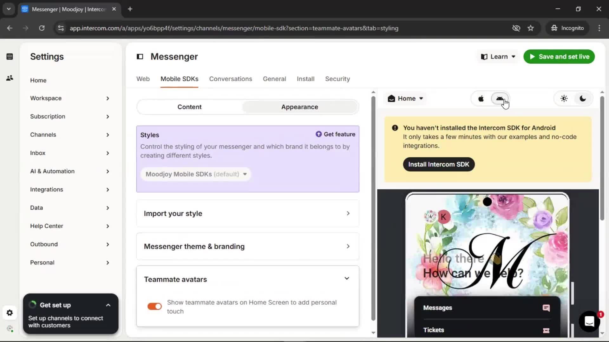The image size is (609, 342).
Task: Close the Messenger Moodjoy browser tab
Action: (114, 9)
